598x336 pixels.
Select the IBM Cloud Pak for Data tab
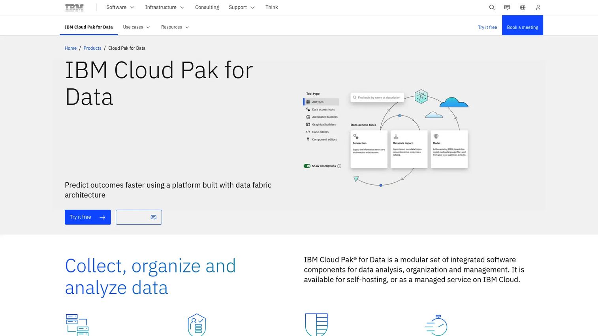[x=88, y=27]
